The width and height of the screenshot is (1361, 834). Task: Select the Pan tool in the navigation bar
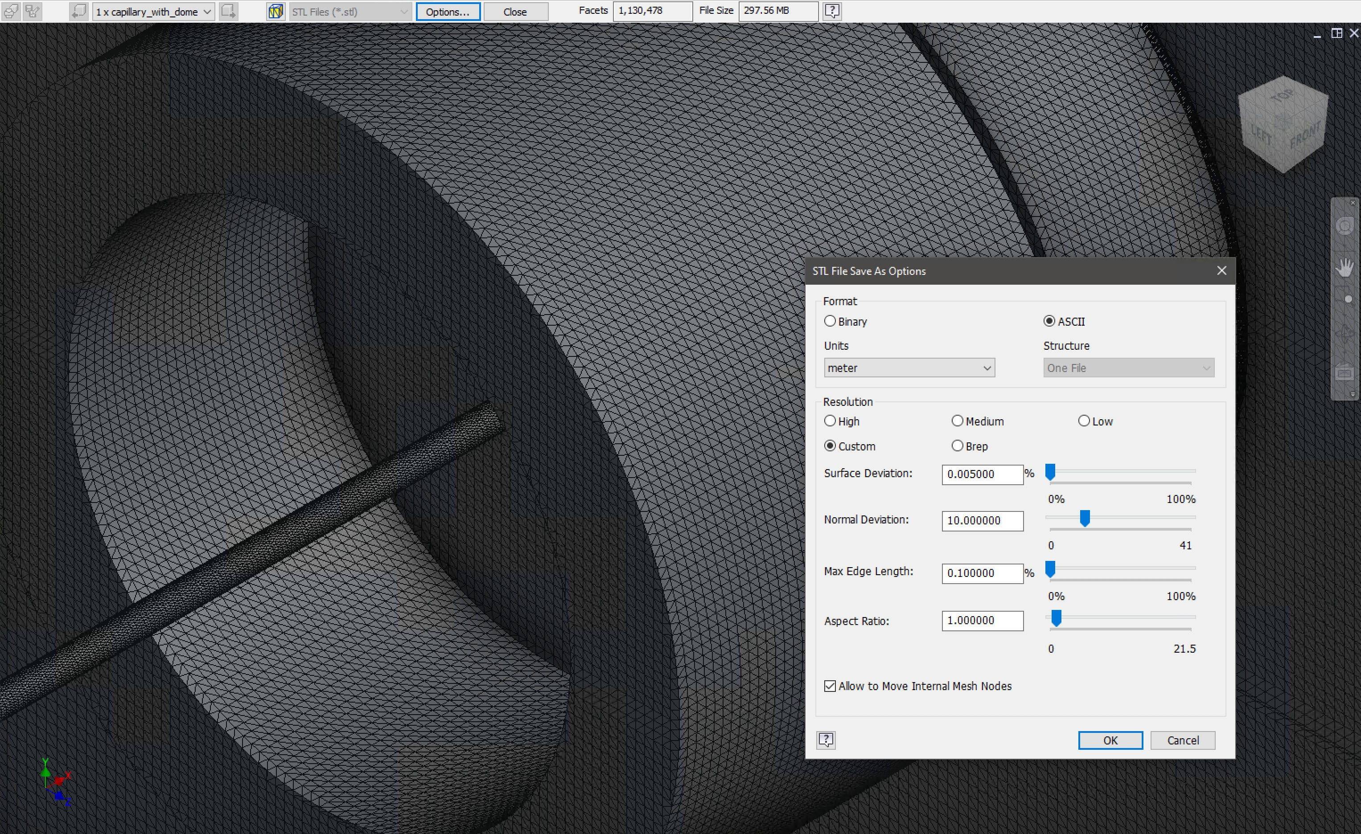[x=1345, y=268]
